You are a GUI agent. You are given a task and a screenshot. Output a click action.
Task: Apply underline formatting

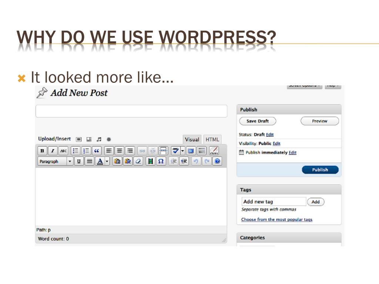point(79,161)
